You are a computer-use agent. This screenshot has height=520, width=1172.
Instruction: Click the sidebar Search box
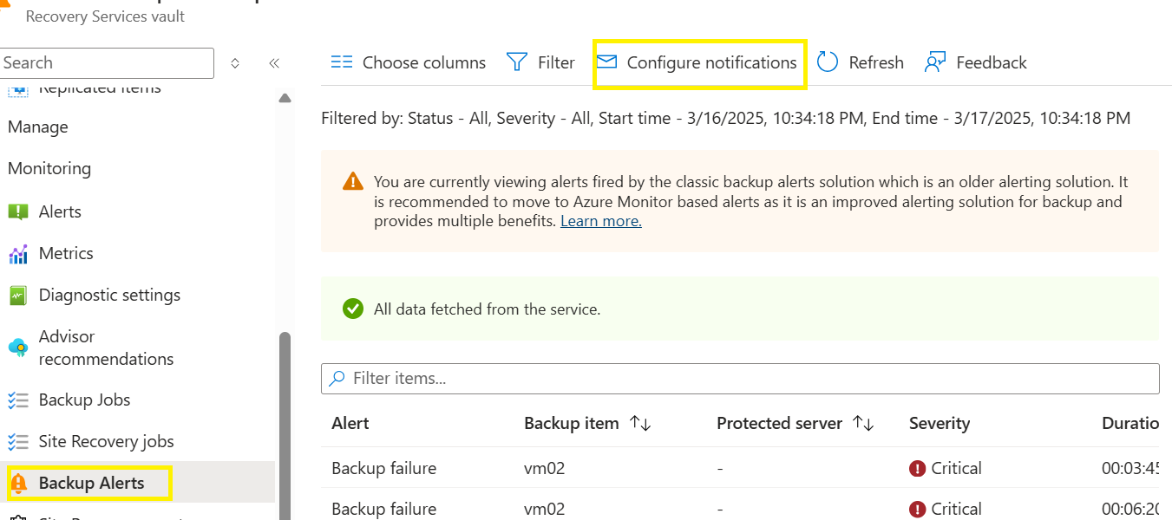tap(106, 63)
